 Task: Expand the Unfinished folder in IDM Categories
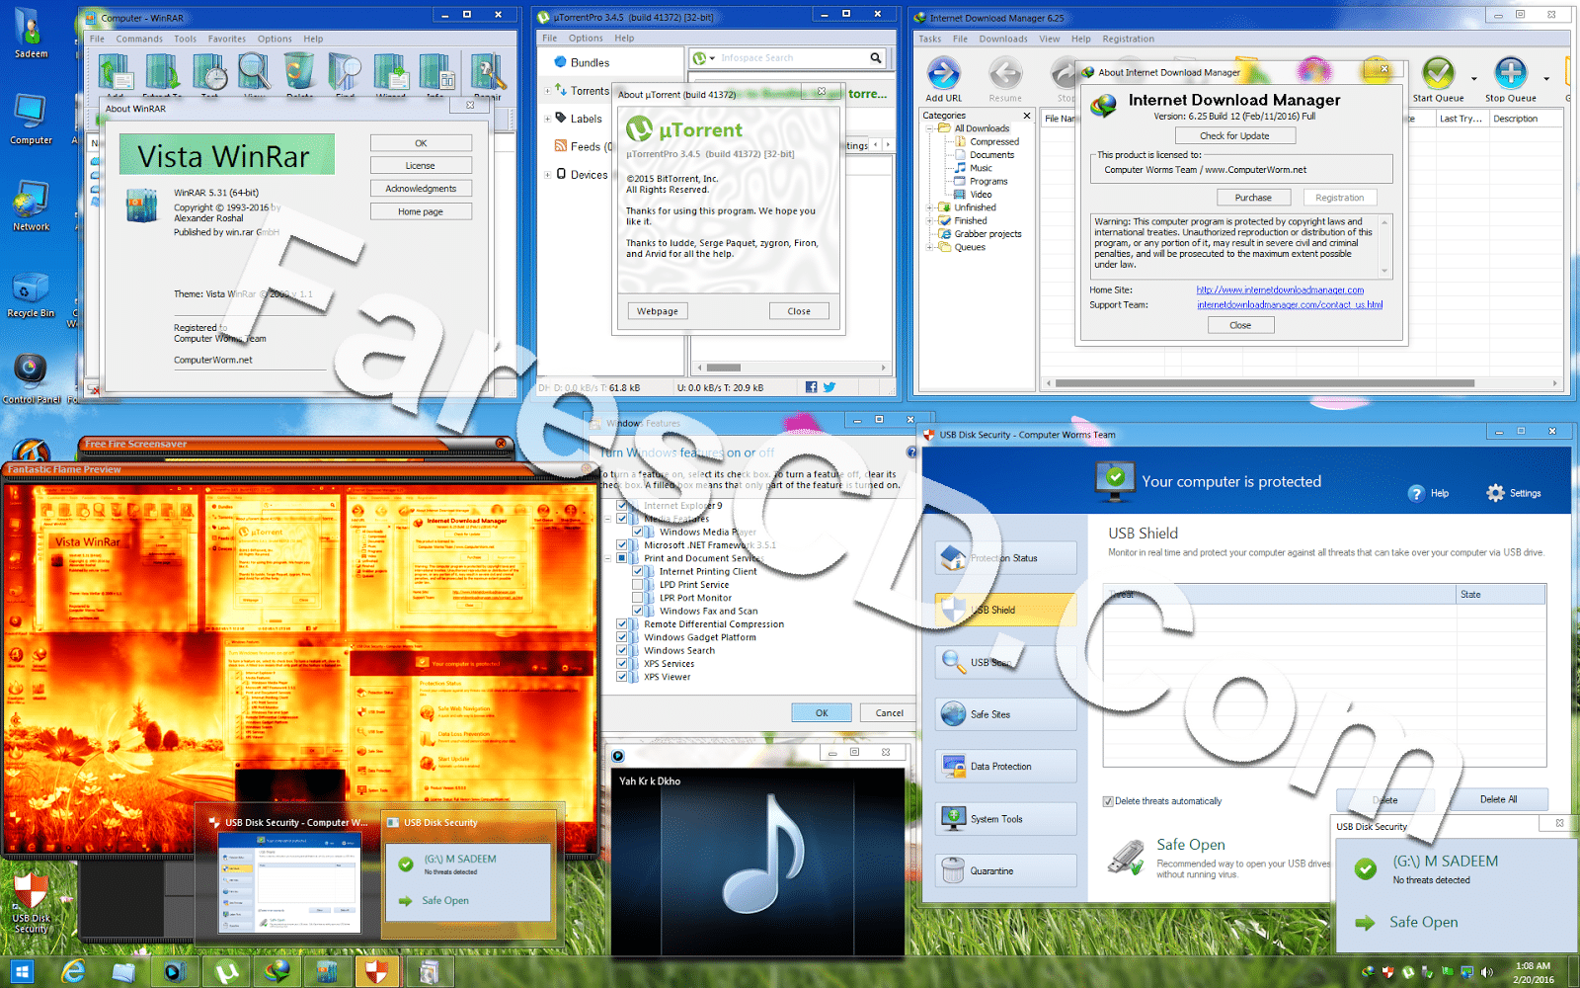pos(930,207)
